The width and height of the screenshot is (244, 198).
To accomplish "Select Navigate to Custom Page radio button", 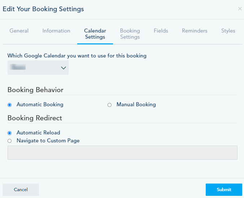I will [9, 141].
